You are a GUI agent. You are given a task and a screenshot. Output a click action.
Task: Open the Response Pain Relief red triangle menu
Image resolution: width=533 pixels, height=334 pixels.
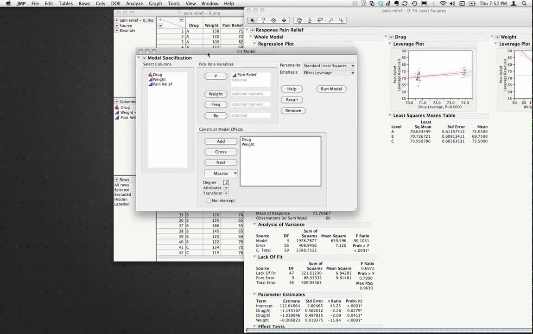click(x=252, y=30)
